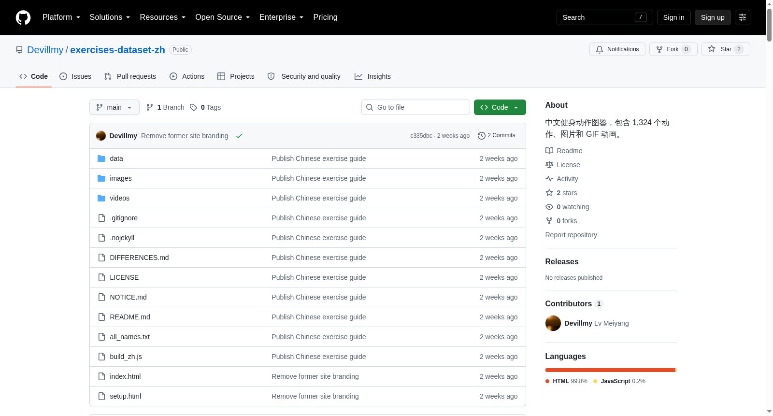Open the GitHub homepage logo
The image size is (773, 416).
(23, 17)
